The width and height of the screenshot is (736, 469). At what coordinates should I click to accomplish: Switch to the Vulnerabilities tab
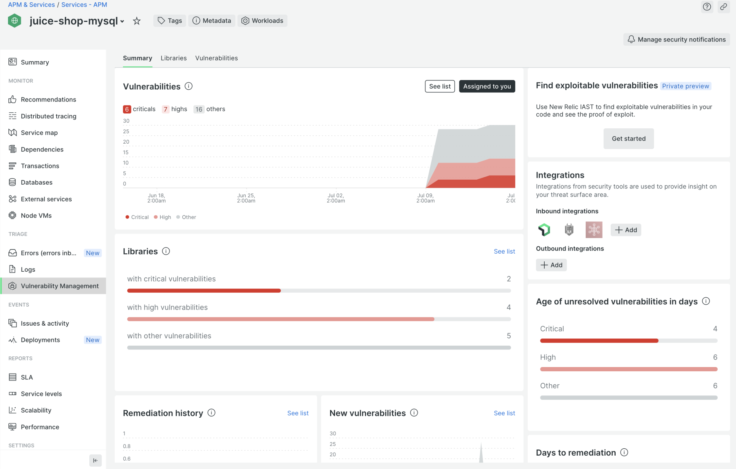(216, 58)
